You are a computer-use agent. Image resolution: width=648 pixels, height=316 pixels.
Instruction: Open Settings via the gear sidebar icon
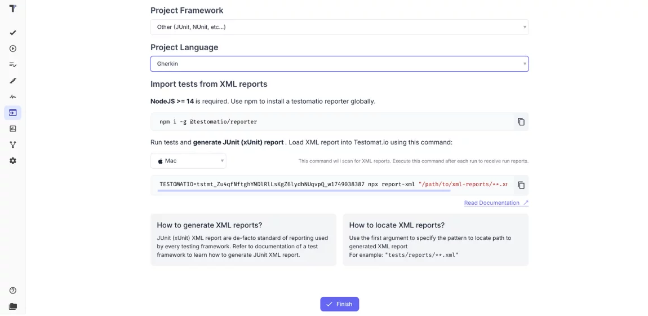click(12, 161)
